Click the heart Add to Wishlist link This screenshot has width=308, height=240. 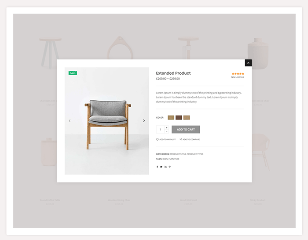[166, 139]
